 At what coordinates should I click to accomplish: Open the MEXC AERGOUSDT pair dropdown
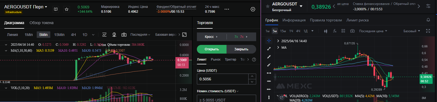[x=301, y=6]
